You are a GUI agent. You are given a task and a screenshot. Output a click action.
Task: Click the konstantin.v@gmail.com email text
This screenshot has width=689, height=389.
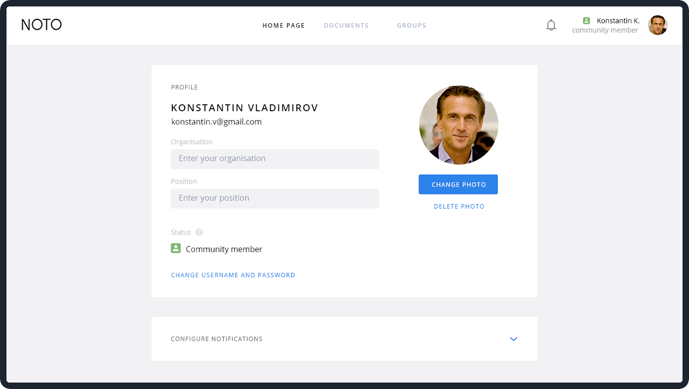tap(216, 122)
